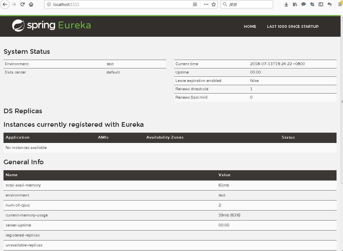Screen dimensions: 343x251
Task: Open the HOME navigation link
Action: click(250, 26)
